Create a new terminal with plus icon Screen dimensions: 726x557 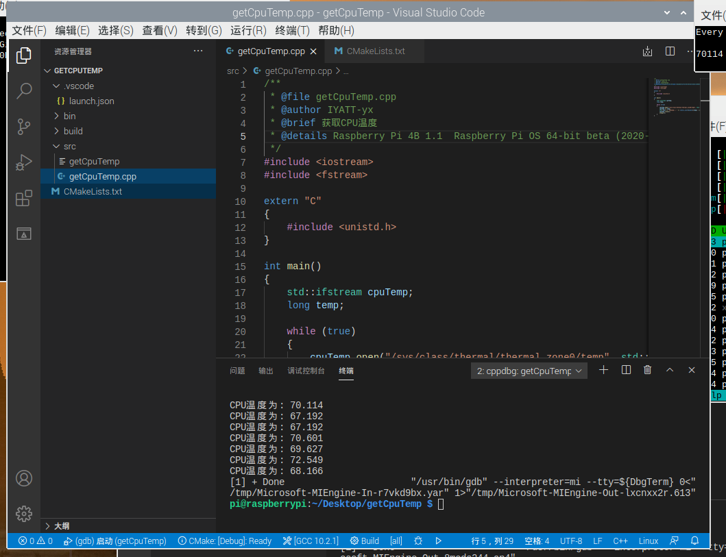pos(603,370)
